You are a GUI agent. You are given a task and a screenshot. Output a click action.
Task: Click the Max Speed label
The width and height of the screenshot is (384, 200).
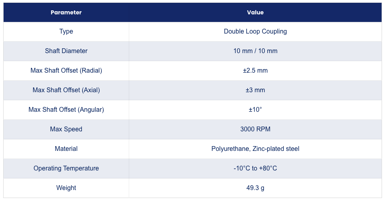(x=66, y=129)
